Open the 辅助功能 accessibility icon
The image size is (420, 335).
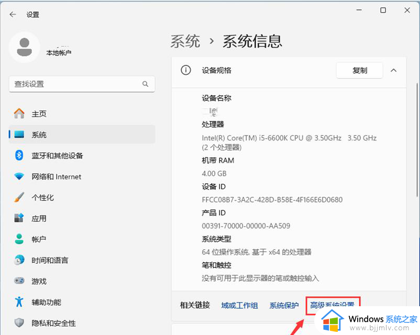19,302
